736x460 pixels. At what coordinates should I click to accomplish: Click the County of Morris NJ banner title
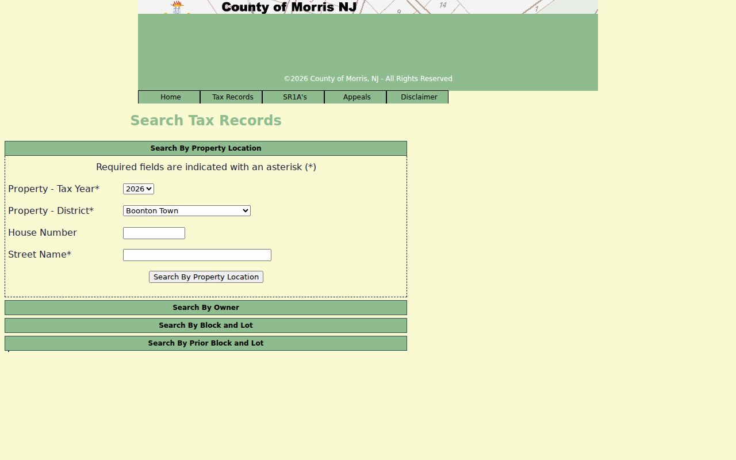pyautogui.click(x=289, y=7)
